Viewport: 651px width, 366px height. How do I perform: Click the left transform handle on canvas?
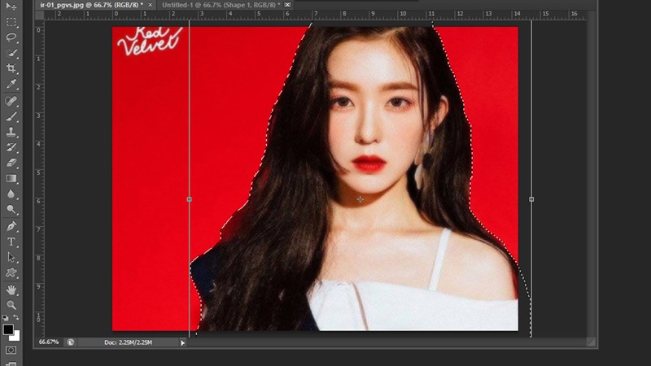[190, 199]
